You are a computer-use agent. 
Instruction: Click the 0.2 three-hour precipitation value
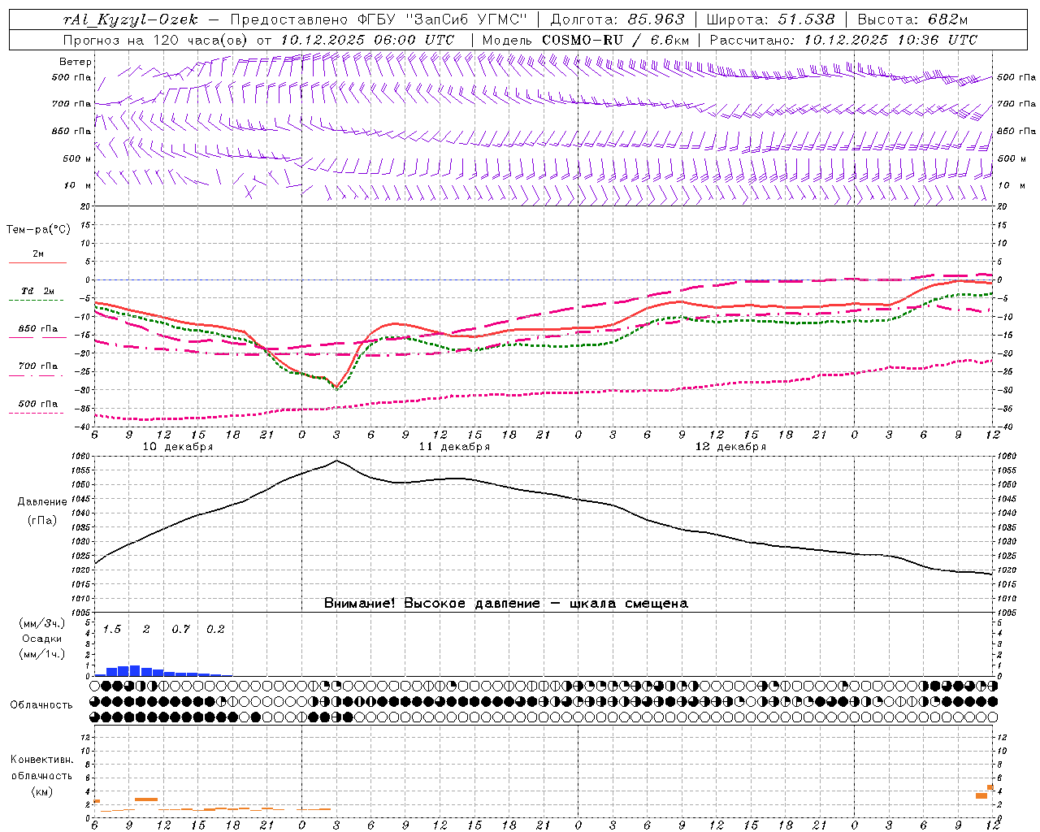click(x=215, y=629)
